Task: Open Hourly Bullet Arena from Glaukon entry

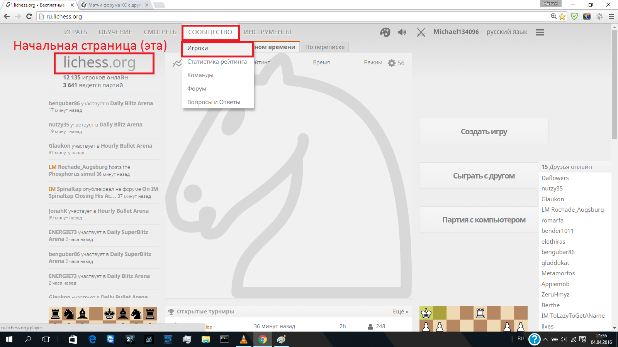Action: coord(126,146)
